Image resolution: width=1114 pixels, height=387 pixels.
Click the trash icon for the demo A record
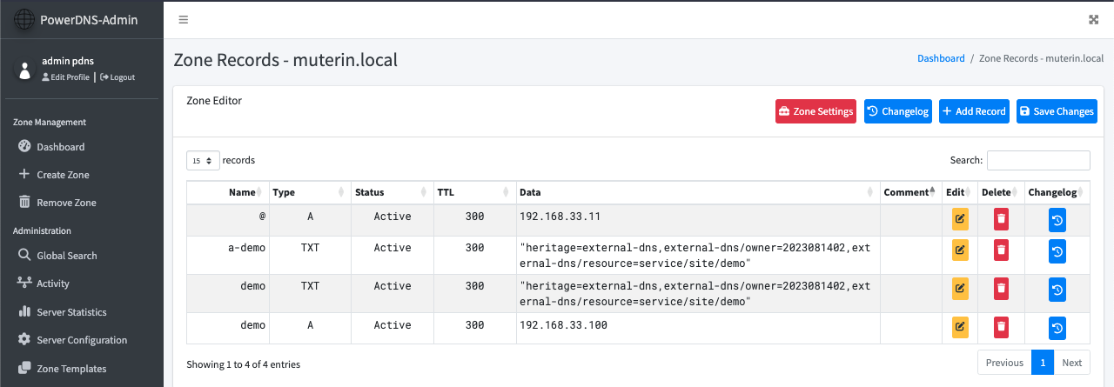click(x=1002, y=328)
